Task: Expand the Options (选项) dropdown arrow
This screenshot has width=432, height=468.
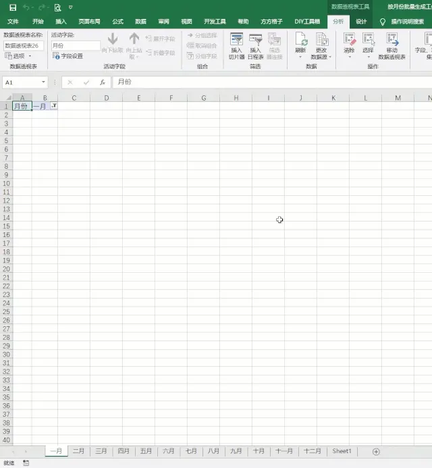Action: click(30, 56)
